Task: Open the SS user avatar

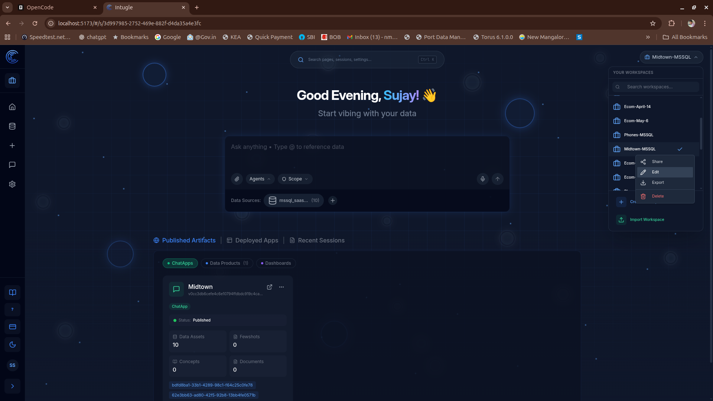Action: [x=13, y=365]
